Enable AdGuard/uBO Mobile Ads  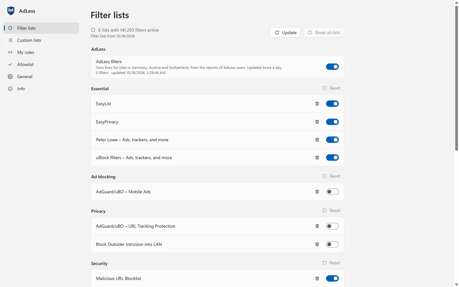pos(332,192)
